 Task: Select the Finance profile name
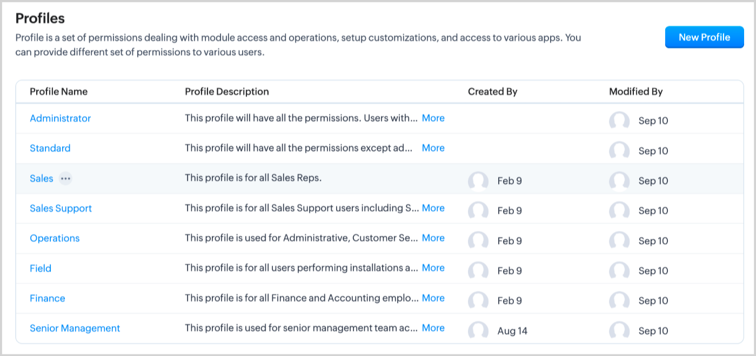47,298
